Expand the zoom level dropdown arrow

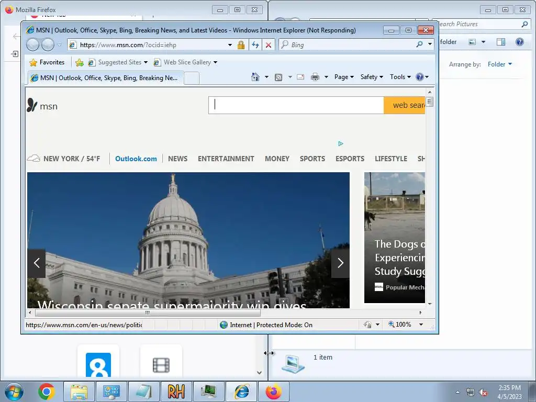point(421,325)
